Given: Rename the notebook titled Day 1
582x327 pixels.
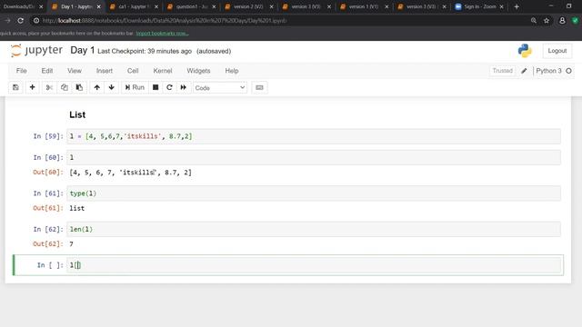Looking at the screenshot, I should (x=83, y=51).
